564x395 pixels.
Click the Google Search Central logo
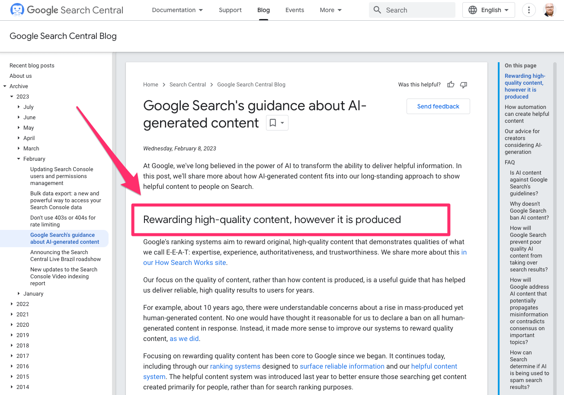pos(67,10)
